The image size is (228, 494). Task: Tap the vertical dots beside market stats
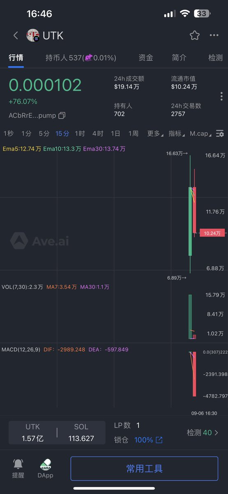[x=221, y=96]
